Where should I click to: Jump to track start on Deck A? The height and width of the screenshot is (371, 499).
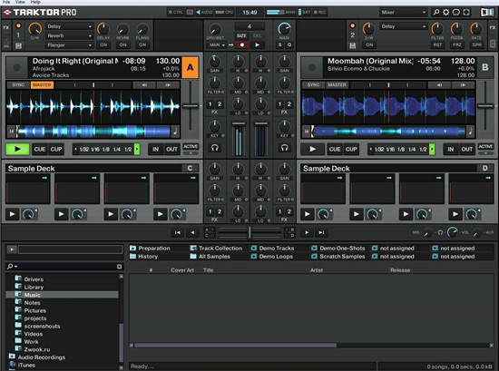point(12,132)
